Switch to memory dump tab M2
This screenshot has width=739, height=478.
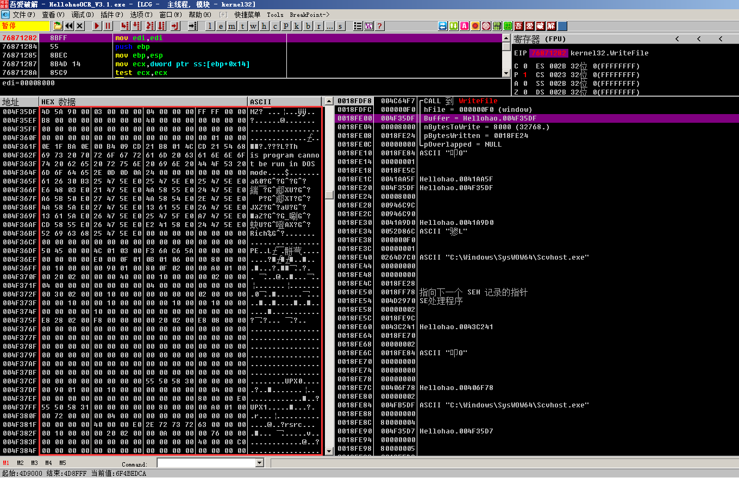pyautogui.click(x=20, y=463)
